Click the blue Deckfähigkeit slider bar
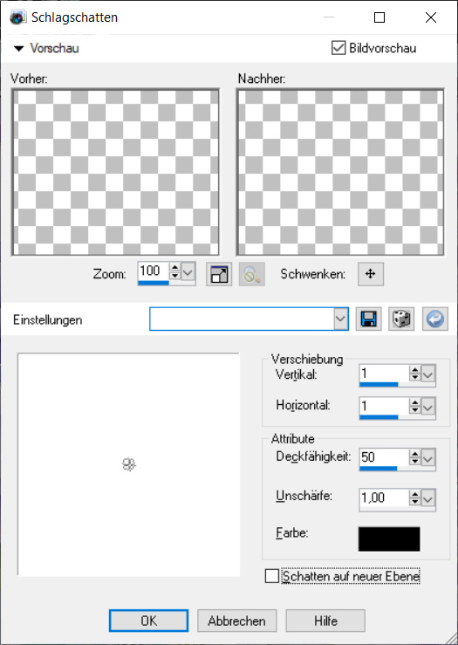This screenshot has height=645, width=458. [x=379, y=468]
